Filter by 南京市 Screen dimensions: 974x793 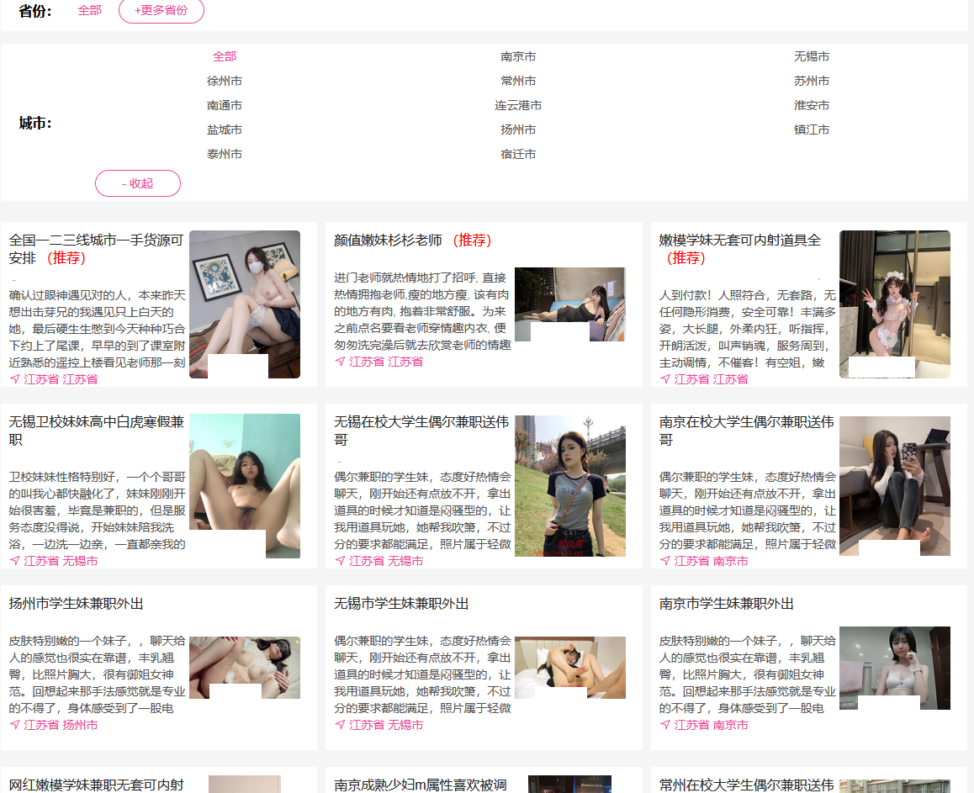(518, 56)
